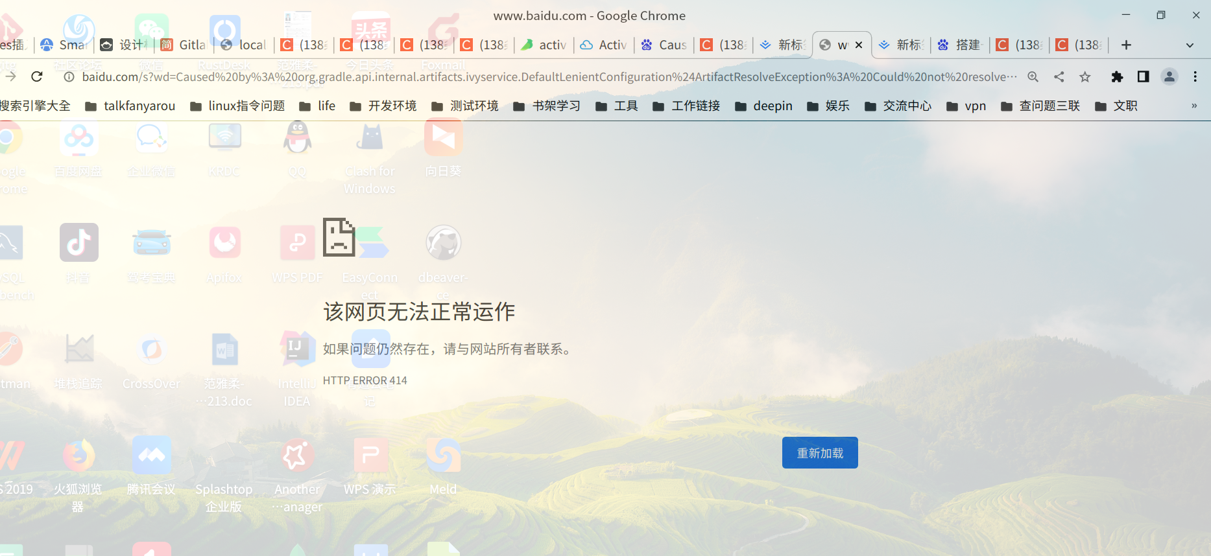The width and height of the screenshot is (1211, 556).
Task: Reload the page using the toolbar refresh icon
Action: pyautogui.click(x=37, y=76)
